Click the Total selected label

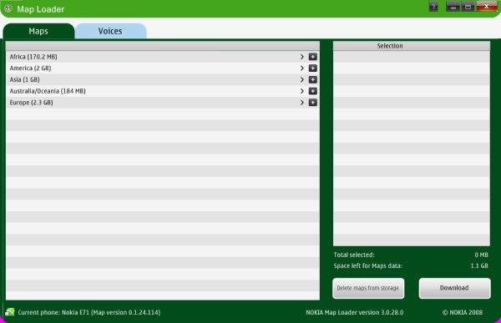point(354,255)
